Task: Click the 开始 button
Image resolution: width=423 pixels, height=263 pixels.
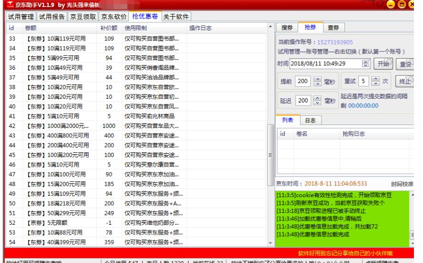Action: pos(383,64)
